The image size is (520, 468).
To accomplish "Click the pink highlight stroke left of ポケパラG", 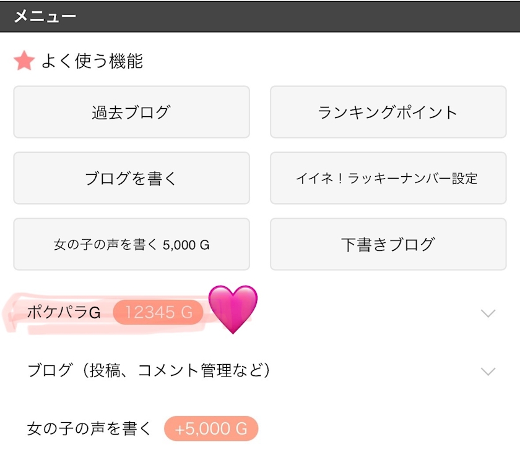I will click(x=14, y=317).
